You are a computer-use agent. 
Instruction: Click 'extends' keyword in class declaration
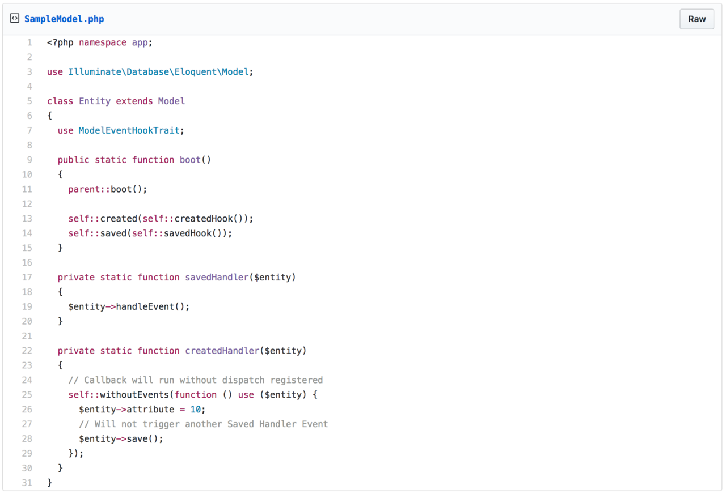tap(135, 101)
